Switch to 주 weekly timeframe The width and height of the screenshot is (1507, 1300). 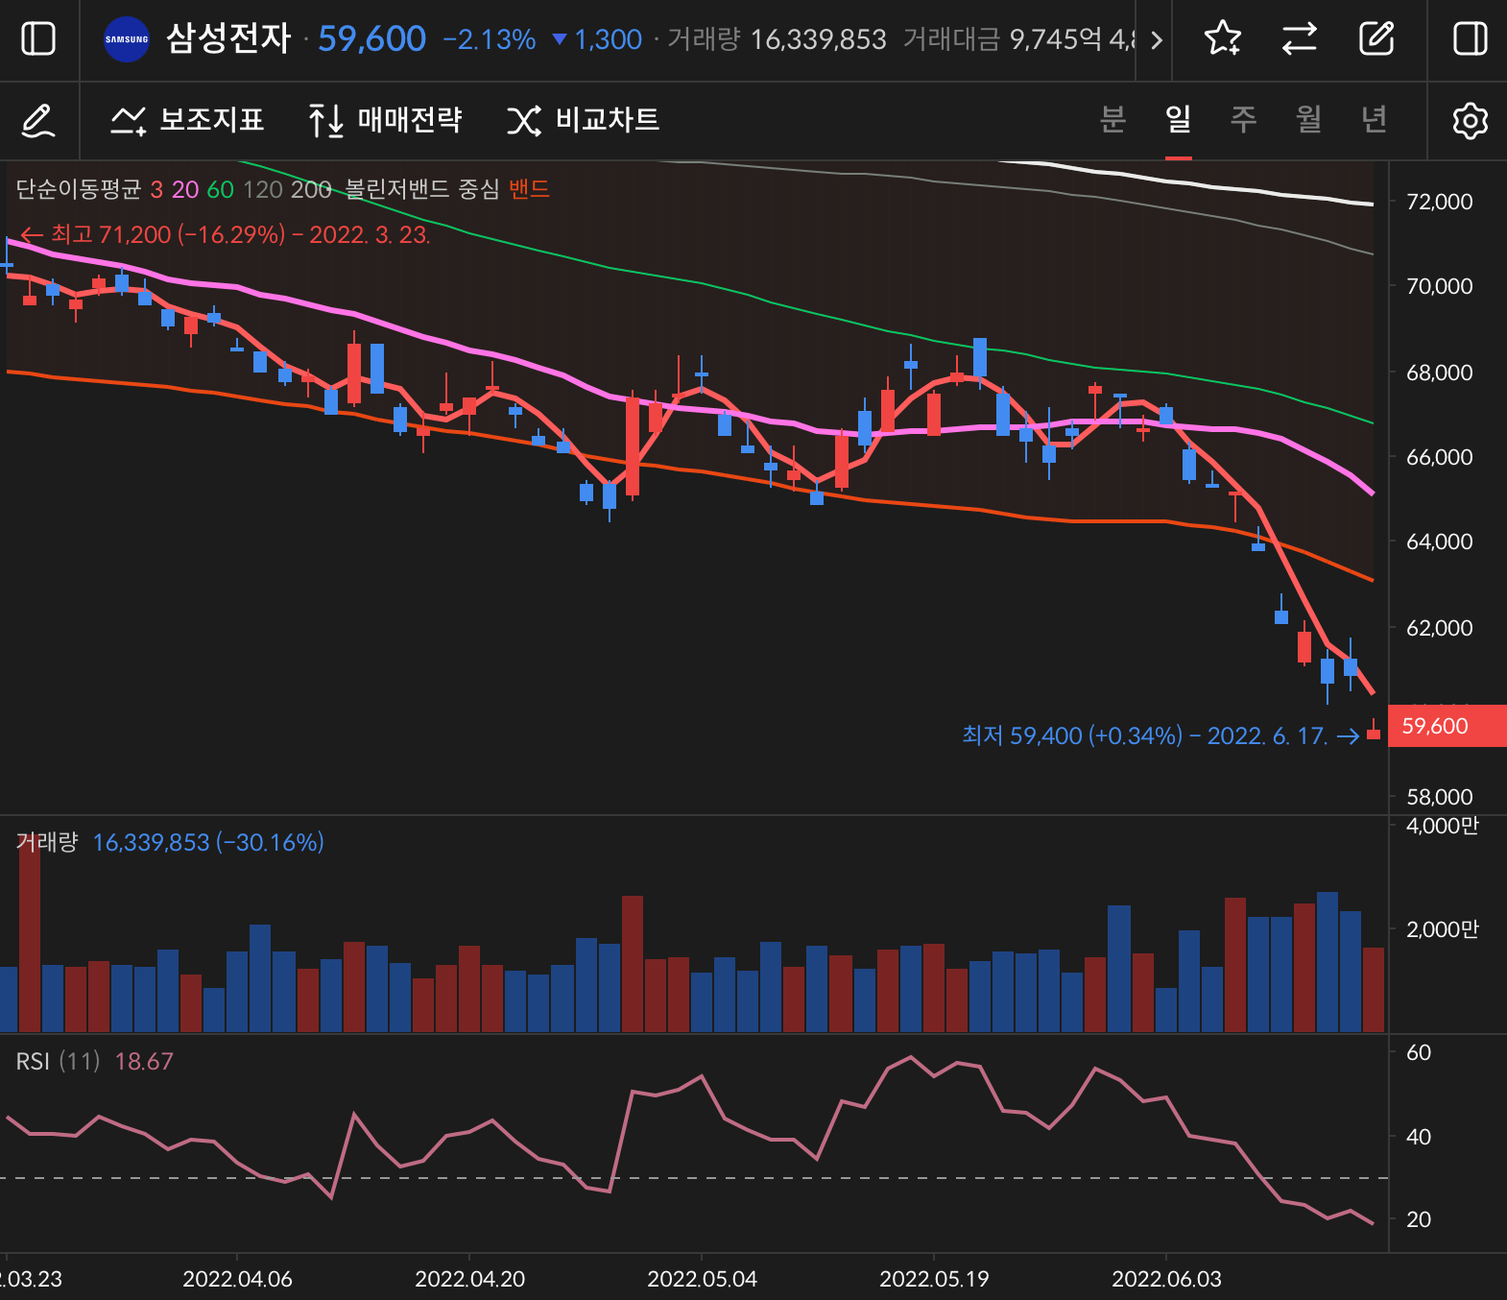point(1243,119)
